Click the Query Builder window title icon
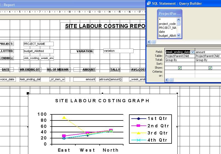221x154 pixels. 149,3
